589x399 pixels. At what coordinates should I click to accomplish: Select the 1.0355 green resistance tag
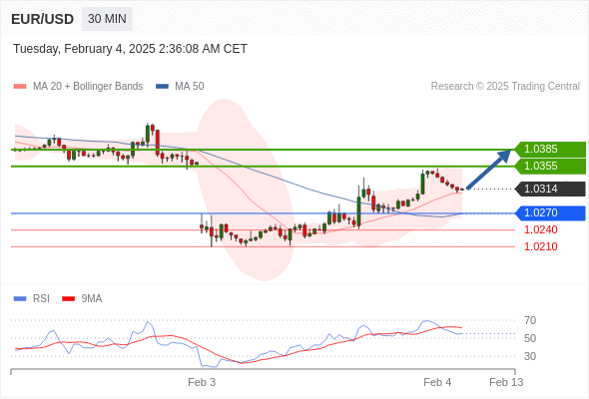pos(550,167)
